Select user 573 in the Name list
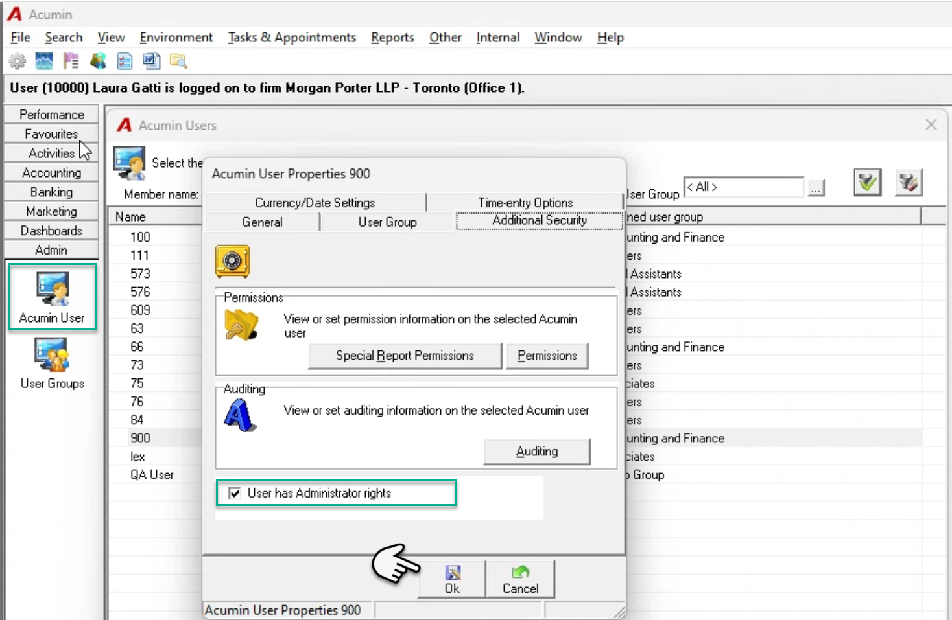Viewport: 952px width, 620px height. tap(140, 274)
